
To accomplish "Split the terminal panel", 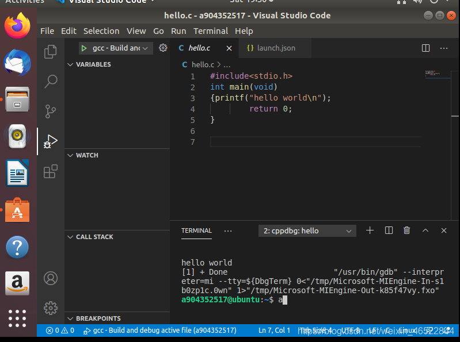I will click(x=389, y=230).
